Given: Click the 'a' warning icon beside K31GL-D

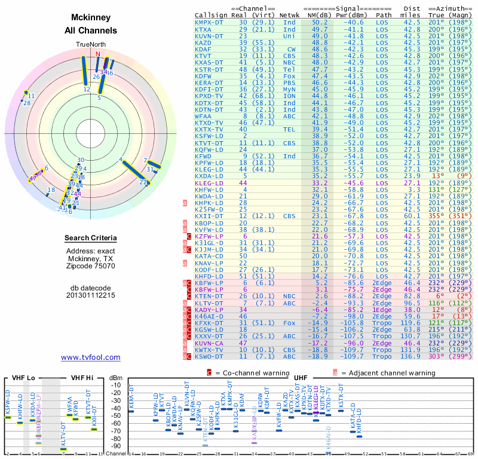Looking at the screenshot, I should tap(185, 243).
